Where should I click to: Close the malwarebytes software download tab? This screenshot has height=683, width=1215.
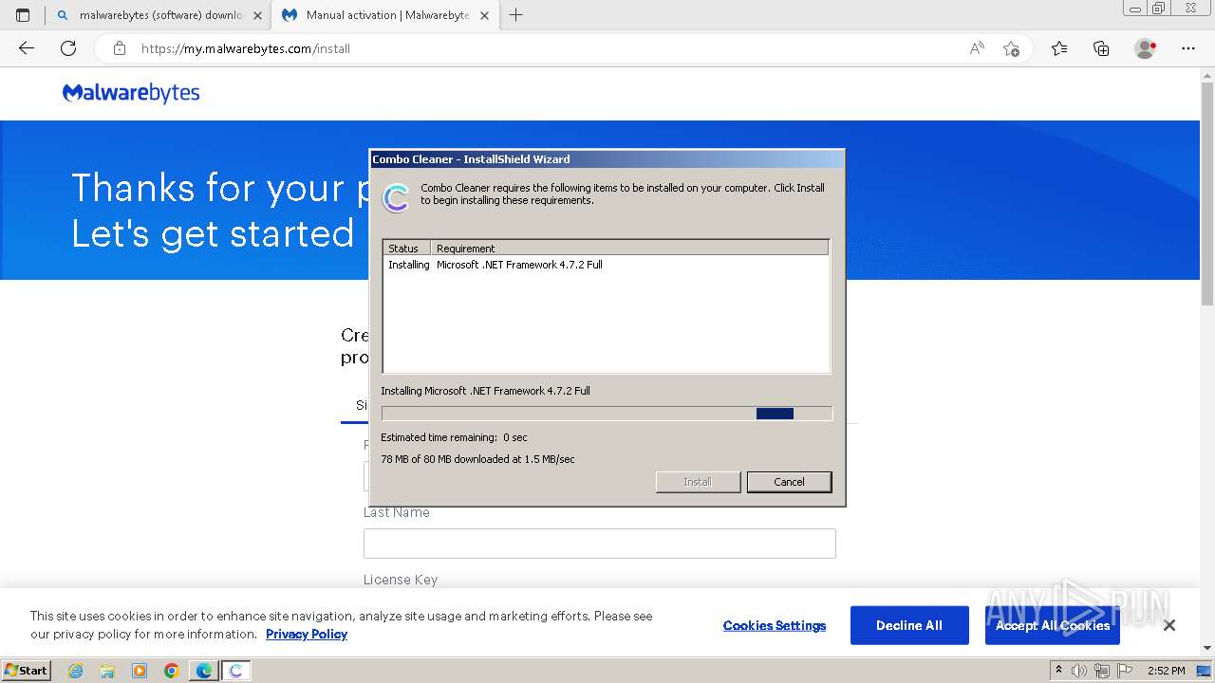point(257,15)
